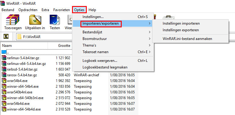This screenshot has height=115, width=235.
Task: Select installer icon of wrar540b4nl.exe
Action: click(x=4, y=92)
